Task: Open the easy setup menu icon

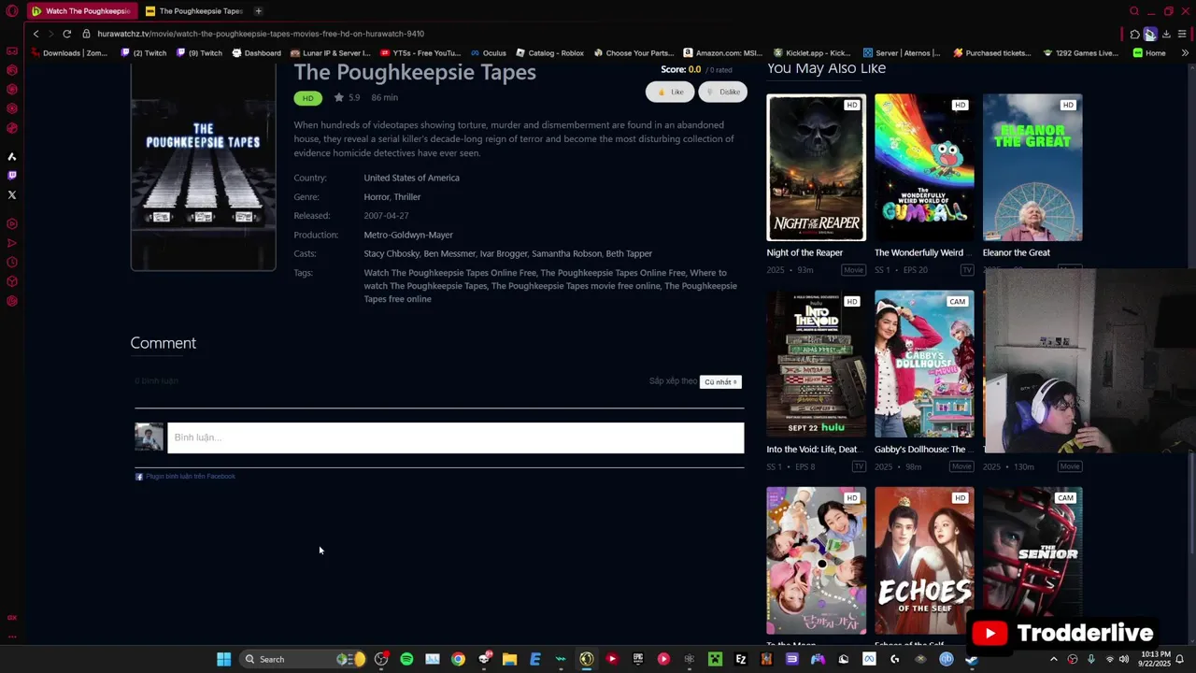Action: (1182, 34)
